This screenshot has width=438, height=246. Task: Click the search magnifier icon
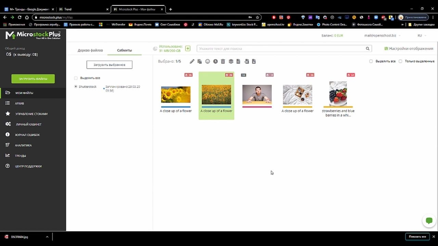(x=368, y=49)
